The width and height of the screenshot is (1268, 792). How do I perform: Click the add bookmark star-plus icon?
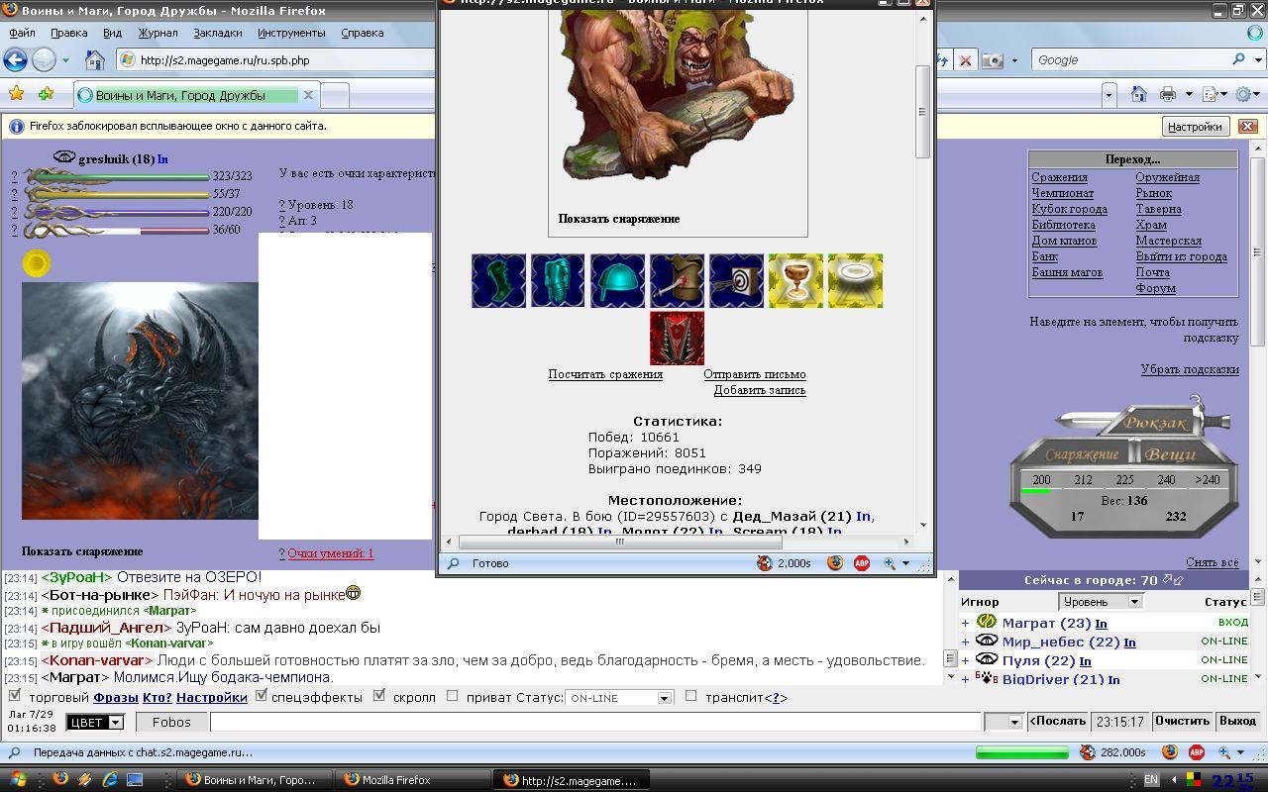(46, 94)
